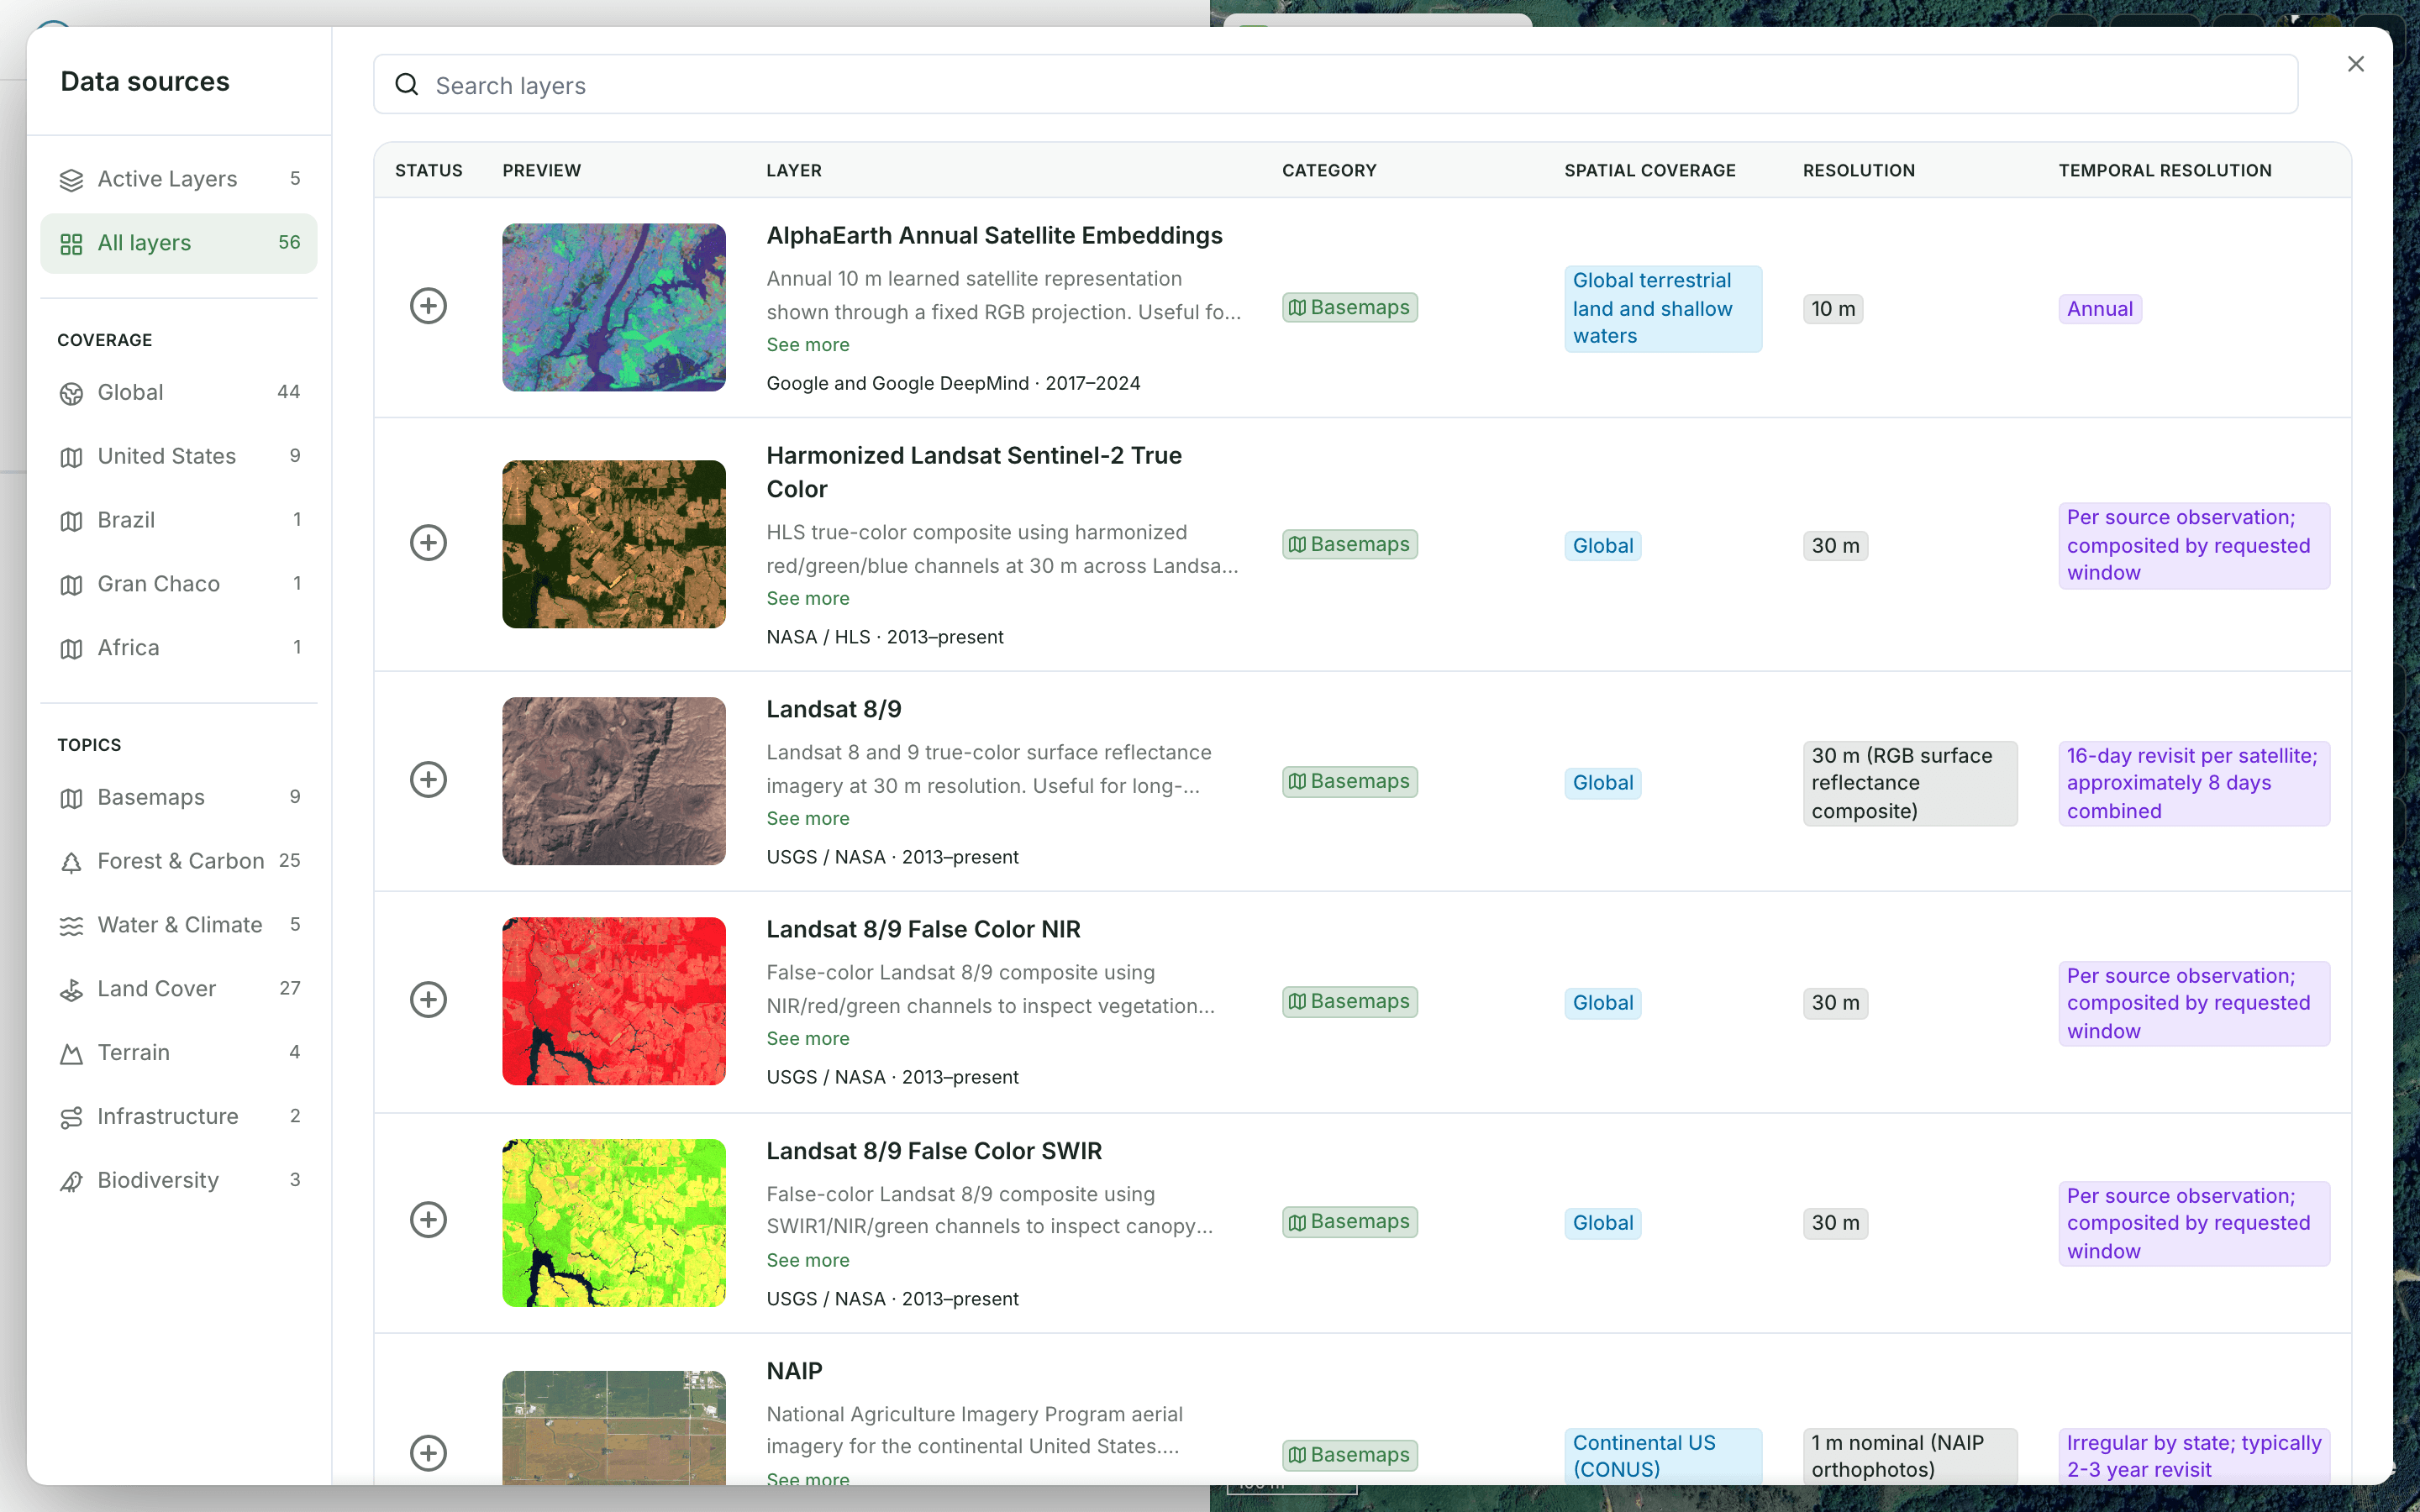Open Landsat 8/9 brown terrain thumbnail
The height and width of the screenshot is (1512, 2420).
pyautogui.click(x=614, y=781)
